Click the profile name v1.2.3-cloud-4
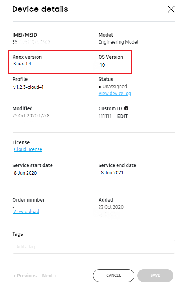 [x=28, y=87]
